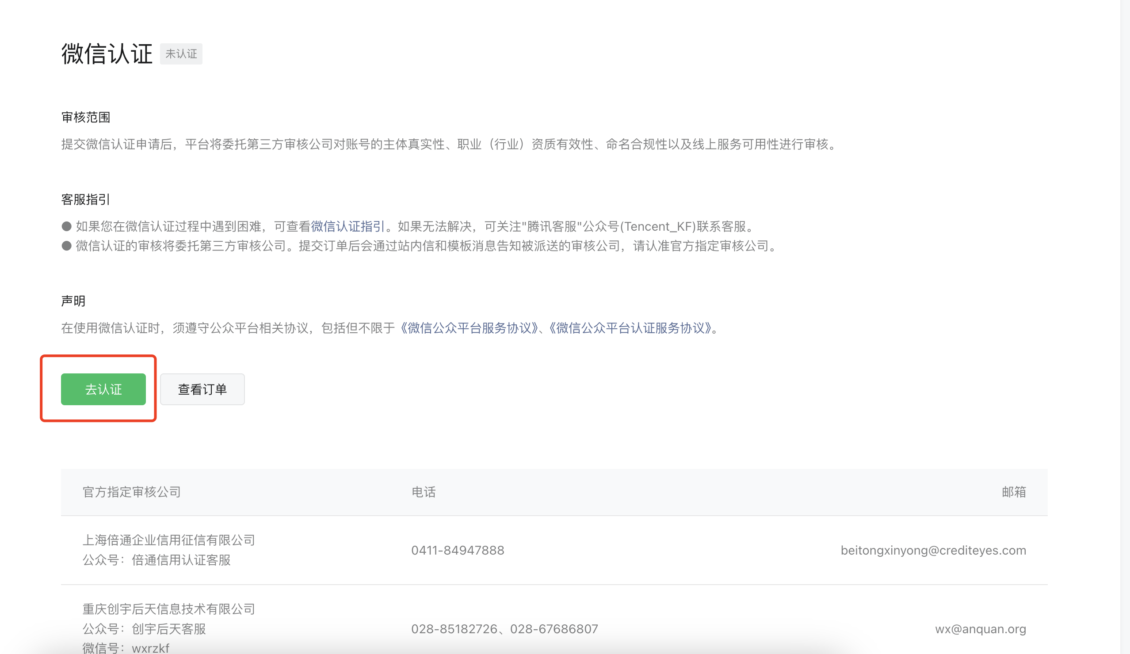
Task: Click the 查看订单 button
Action: (x=202, y=389)
